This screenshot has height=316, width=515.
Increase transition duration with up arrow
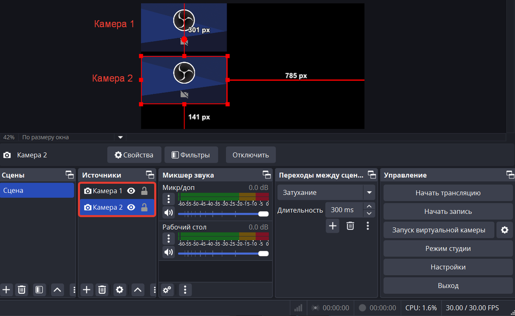click(x=369, y=206)
